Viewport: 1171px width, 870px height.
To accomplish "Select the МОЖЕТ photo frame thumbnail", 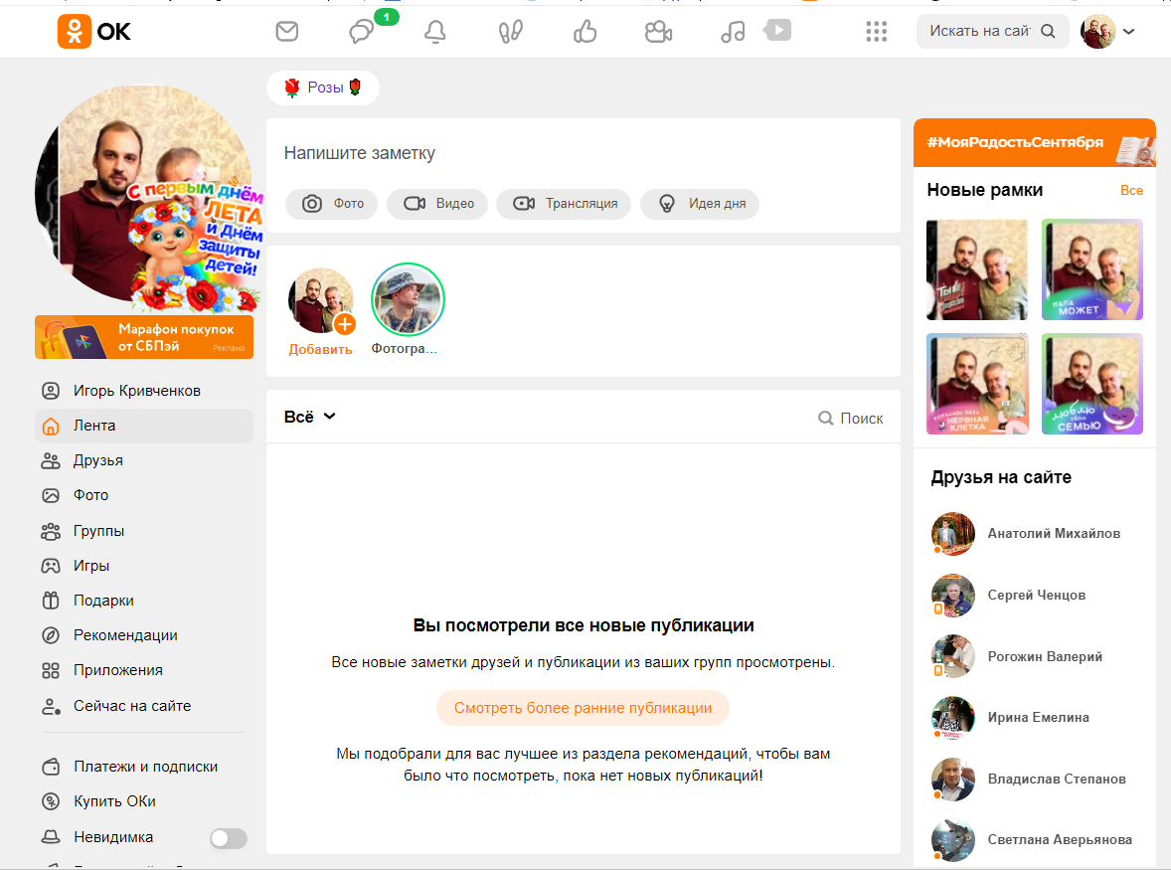I will tap(1091, 269).
